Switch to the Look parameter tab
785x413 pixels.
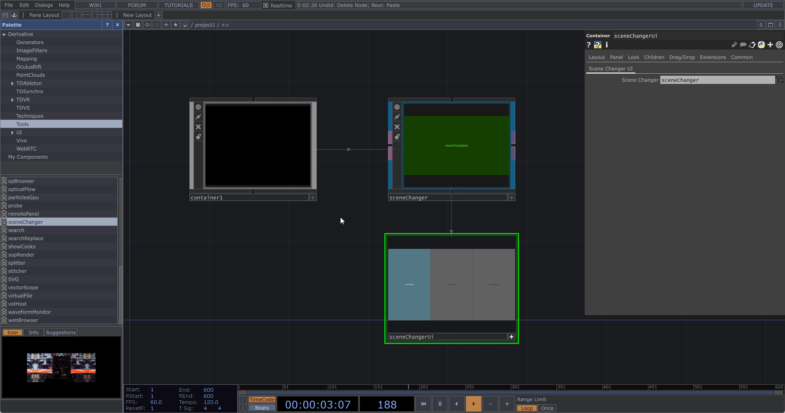pyautogui.click(x=633, y=57)
